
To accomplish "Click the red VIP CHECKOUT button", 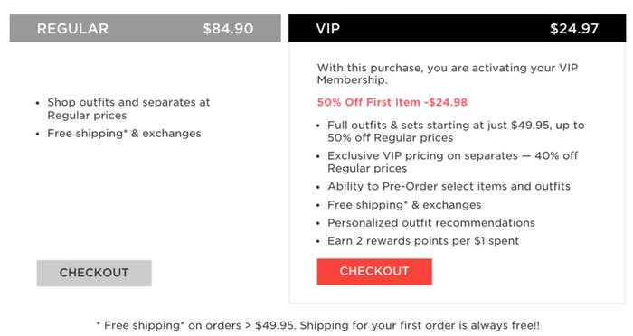I will (x=374, y=272).
